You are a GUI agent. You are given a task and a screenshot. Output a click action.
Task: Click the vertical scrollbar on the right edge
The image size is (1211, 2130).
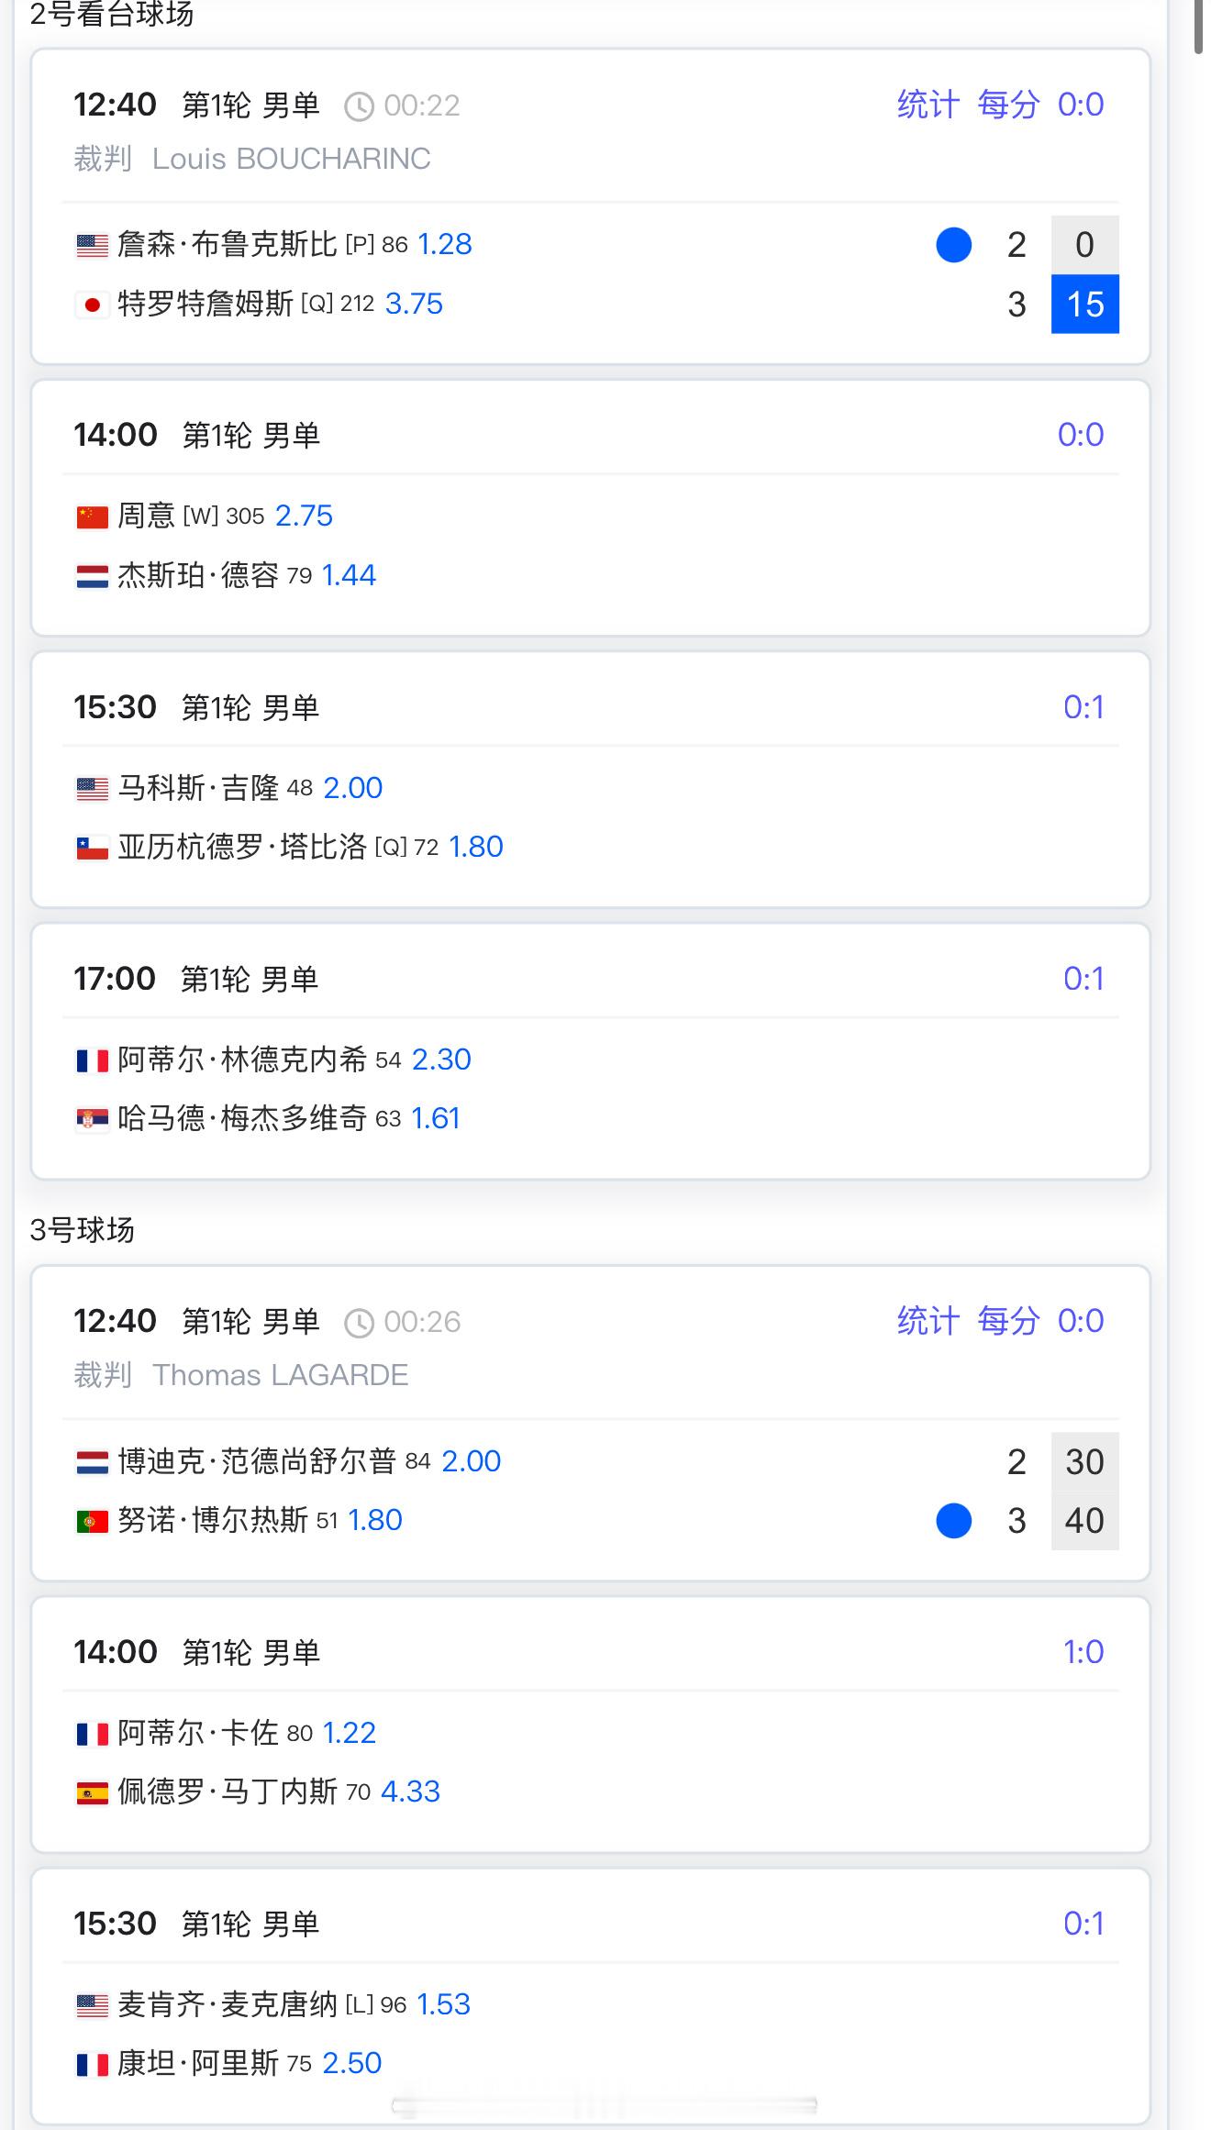(x=1199, y=28)
